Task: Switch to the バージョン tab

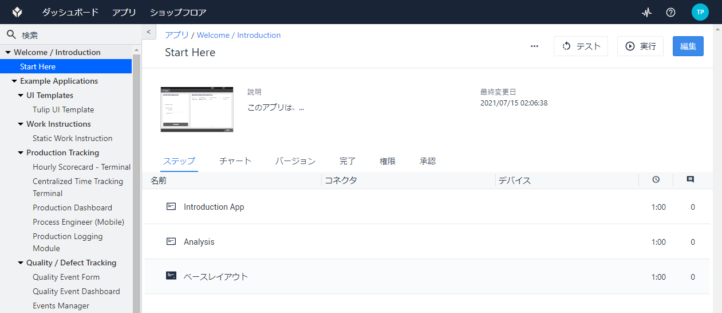Action: coord(295,161)
